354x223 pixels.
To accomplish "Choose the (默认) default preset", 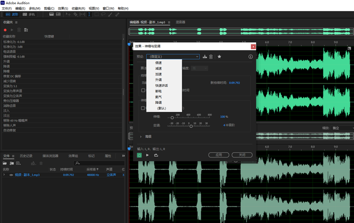I will point(164,108).
